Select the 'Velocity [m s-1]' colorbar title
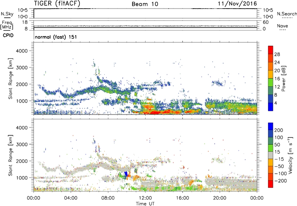The height and width of the screenshot is (206, 297). click(x=290, y=155)
